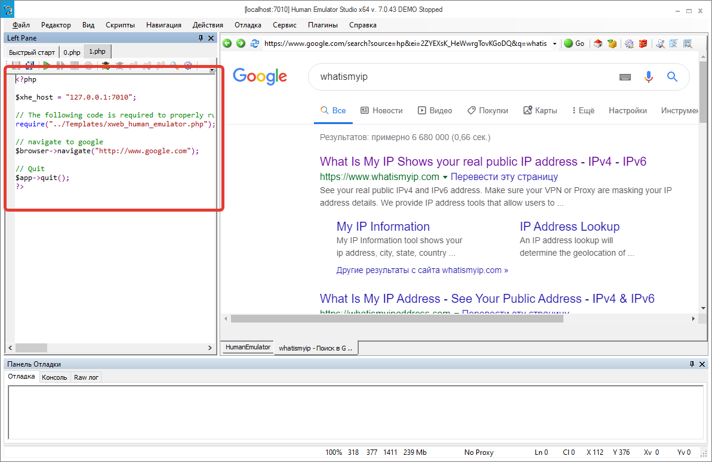
Task: Switch to the Raw лог tab
Action: 87,377
